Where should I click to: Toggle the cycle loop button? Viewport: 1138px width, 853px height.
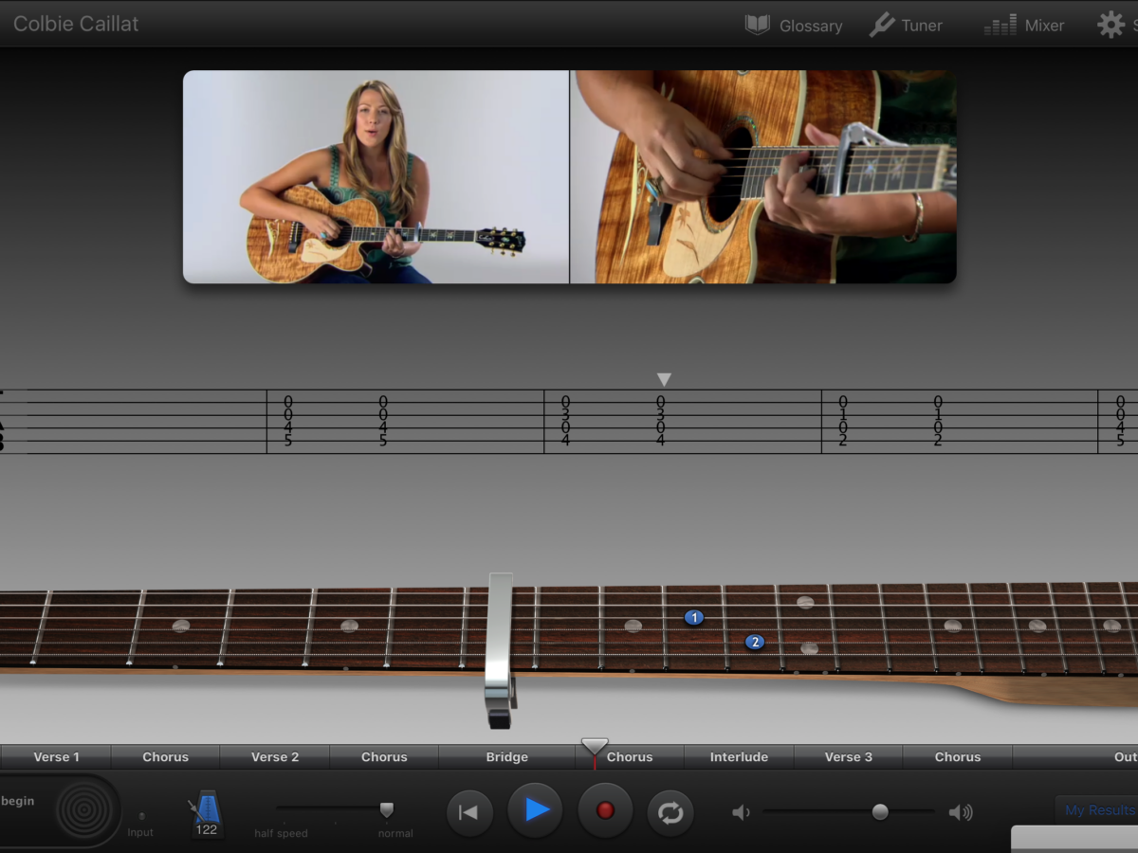670,812
